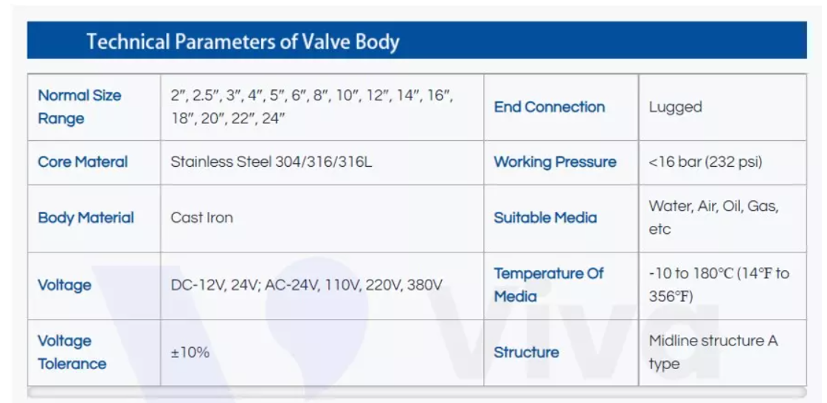Image resolution: width=827 pixels, height=403 pixels.
Task: Select the 'Temperature Of Media' label
Action: [548, 285]
